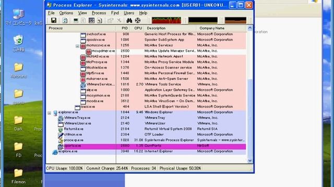Select the Mcshield.exe process name

(97, 68)
